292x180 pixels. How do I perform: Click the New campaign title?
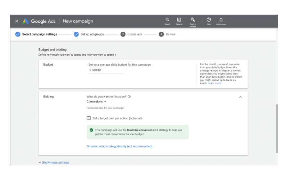click(78, 21)
